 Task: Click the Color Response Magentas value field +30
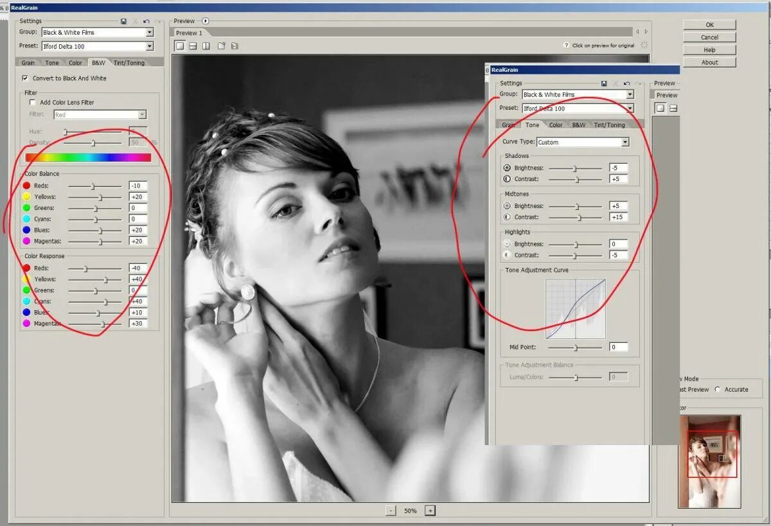pos(137,324)
